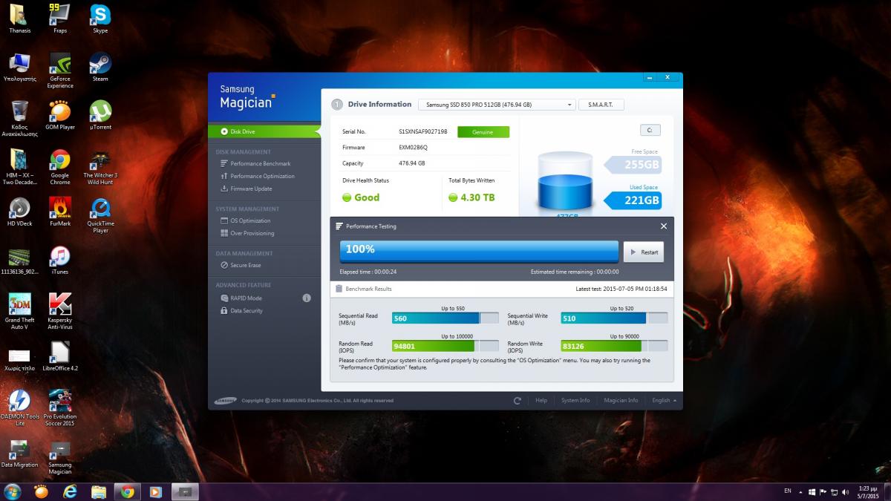Select Disk Drive in the sidebar
Viewport: 891px width, 501px height.
pos(264,131)
